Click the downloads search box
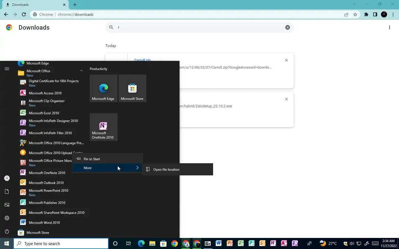The height and width of the screenshot is (249, 399). coord(199,27)
